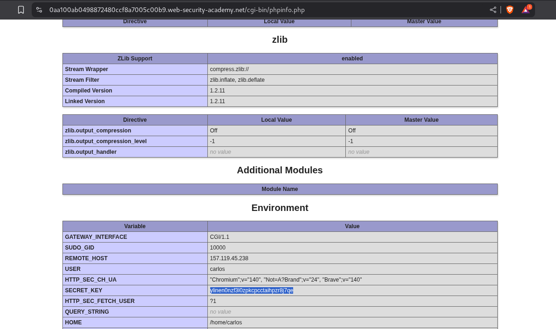The image size is (556, 329).
Task: Bookmark this page with the bookmark icon
Action: point(21,10)
